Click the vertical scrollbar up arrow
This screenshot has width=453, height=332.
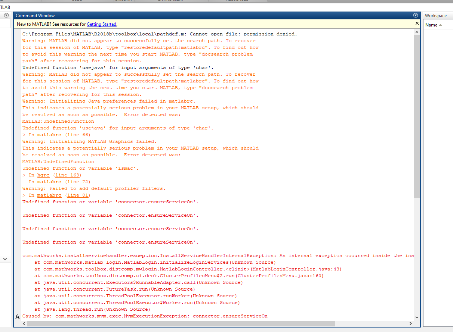(x=417, y=32)
